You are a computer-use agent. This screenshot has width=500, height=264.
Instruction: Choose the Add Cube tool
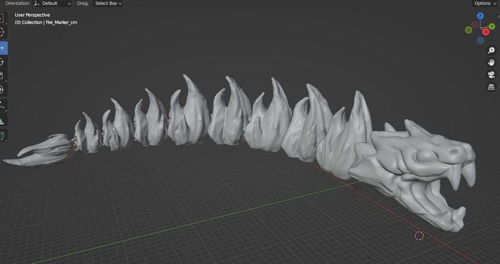pos(2,136)
